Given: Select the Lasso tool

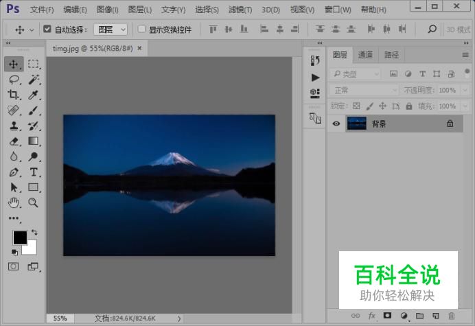Looking at the screenshot, I should tap(14, 80).
